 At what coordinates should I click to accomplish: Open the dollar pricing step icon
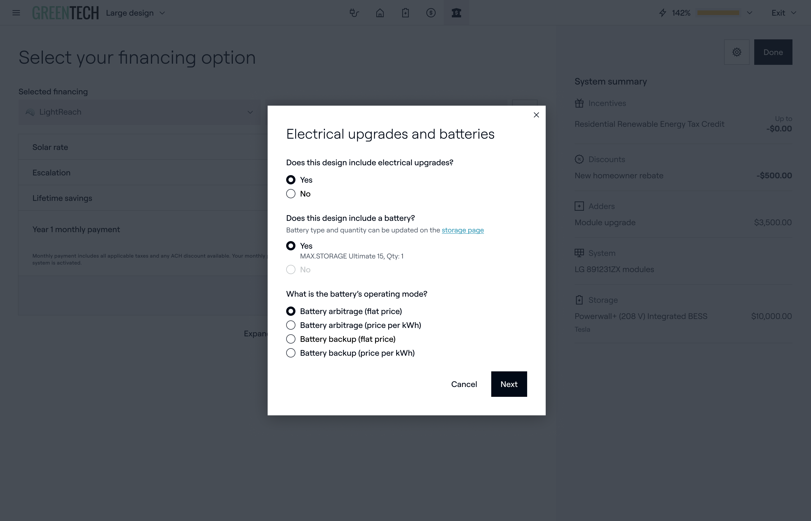[x=430, y=13]
